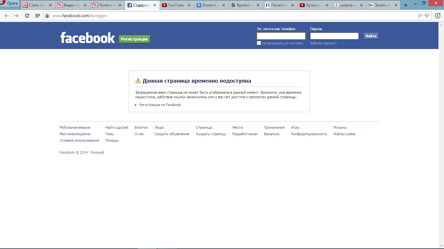Change language via 'Русский' link

point(97,152)
